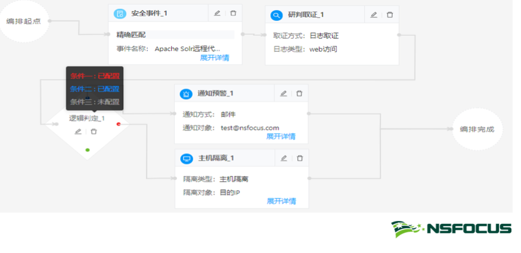Viewport: 521px width, 253px height.
Task: Click output connector dot of 通知预警_1
Action: click(x=309, y=114)
